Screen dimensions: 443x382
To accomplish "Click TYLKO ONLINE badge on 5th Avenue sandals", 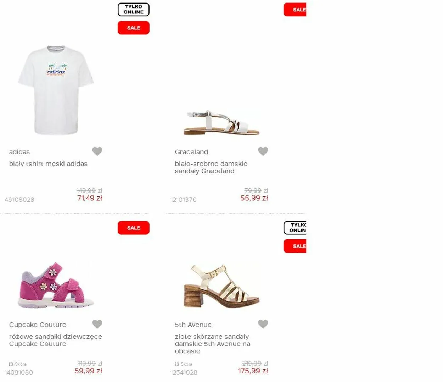I will [x=295, y=228].
